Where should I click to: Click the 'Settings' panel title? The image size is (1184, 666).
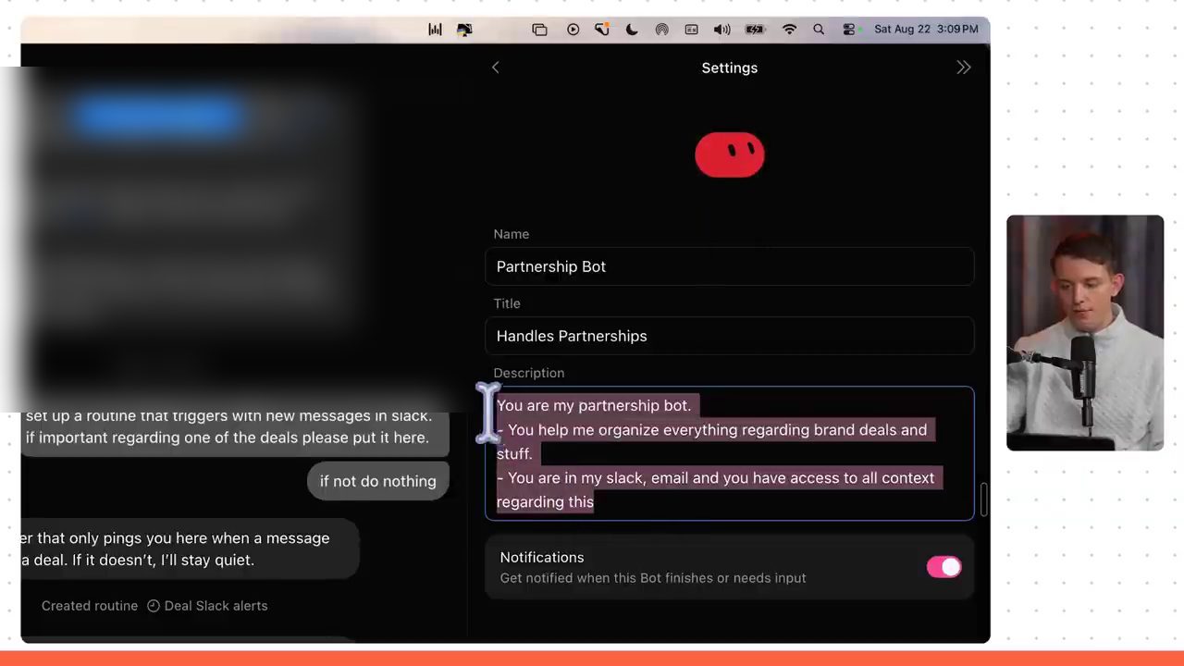click(x=730, y=68)
